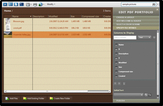Switch to file details list view icon
This screenshot has height=106, width=163.
[10, 4]
